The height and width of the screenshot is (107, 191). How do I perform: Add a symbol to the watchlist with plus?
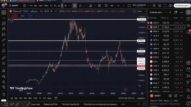pyautogui.click(x=170, y=12)
